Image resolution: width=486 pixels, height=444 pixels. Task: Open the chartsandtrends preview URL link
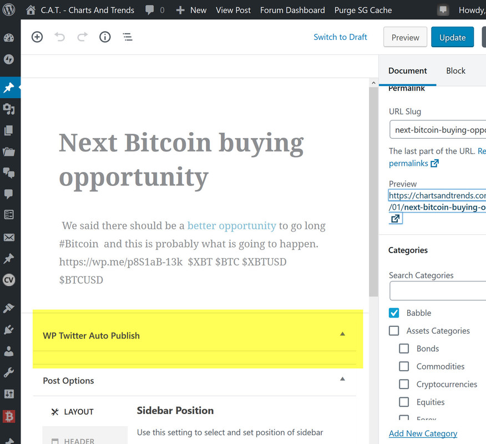click(x=437, y=201)
